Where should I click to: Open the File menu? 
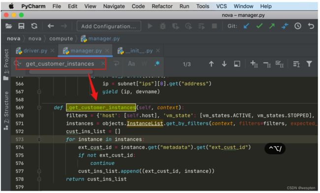coord(57,6)
